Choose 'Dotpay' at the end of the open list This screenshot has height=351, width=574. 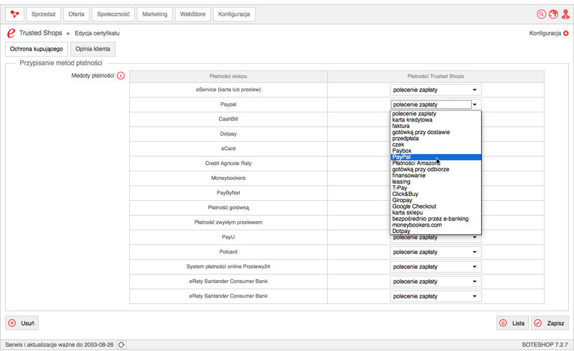[436, 231]
